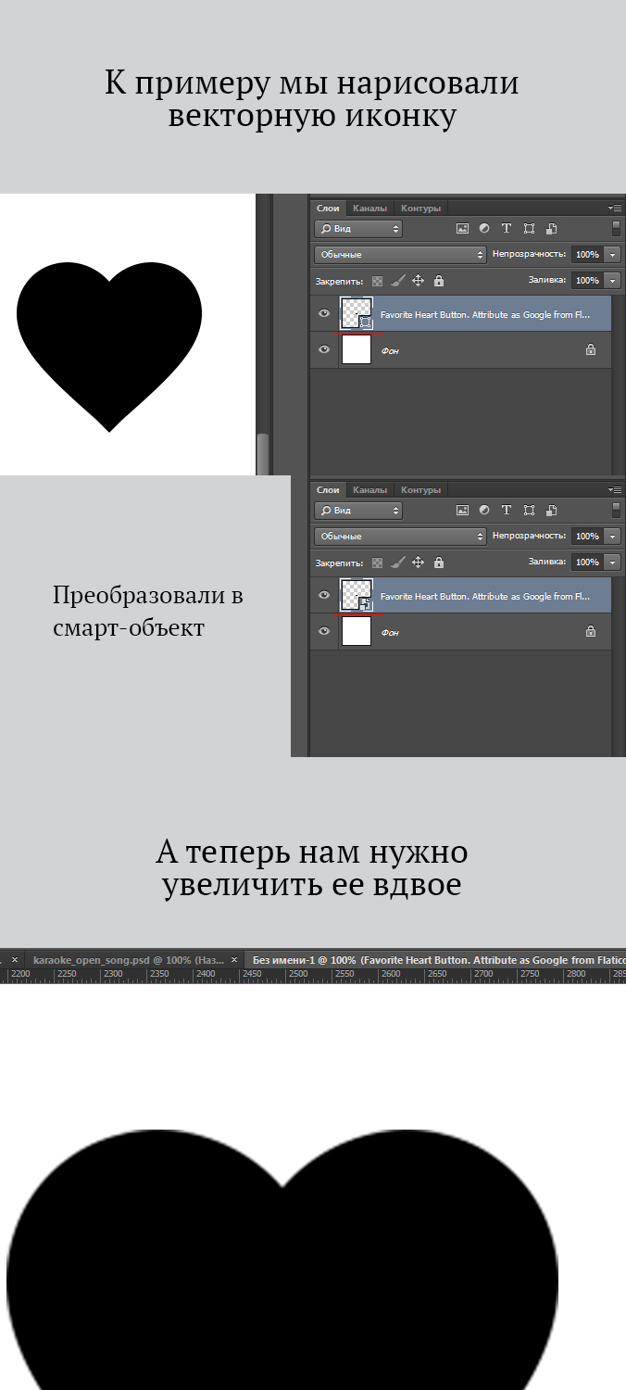Click type layer filter icon in lower Layers panel
Viewport: 626px width, 1390px height.
click(x=507, y=510)
